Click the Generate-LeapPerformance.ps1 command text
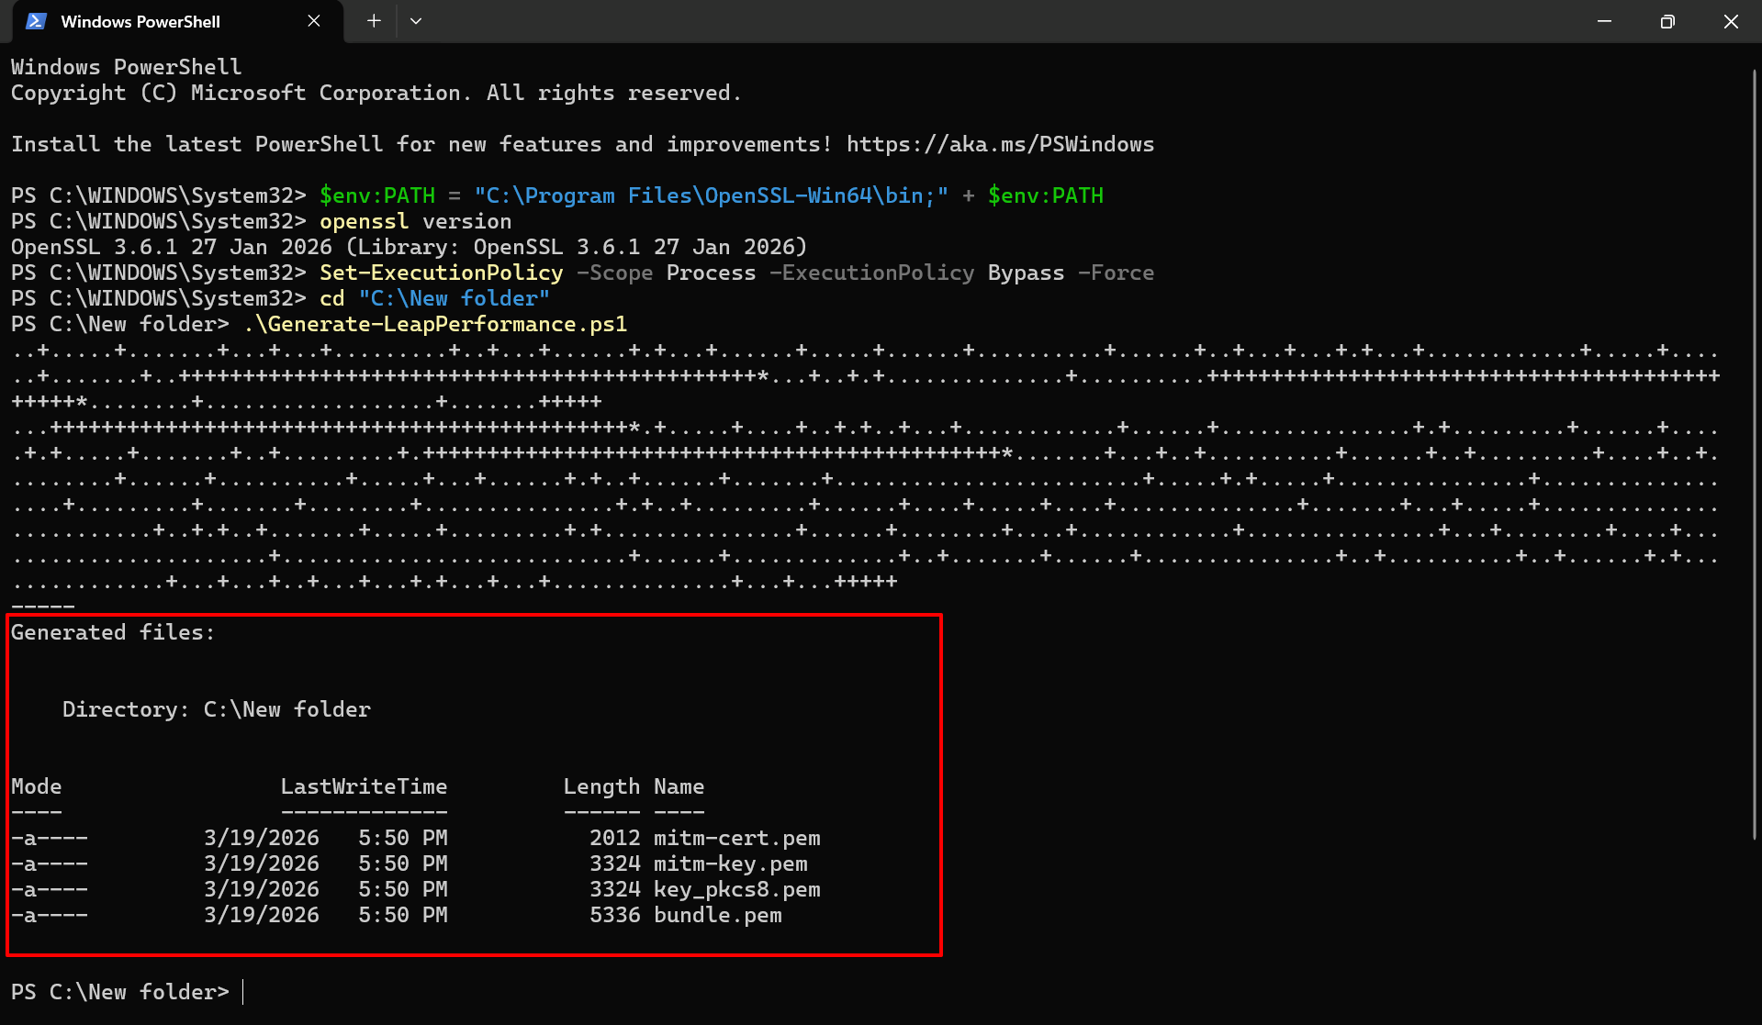 [435, 324]
